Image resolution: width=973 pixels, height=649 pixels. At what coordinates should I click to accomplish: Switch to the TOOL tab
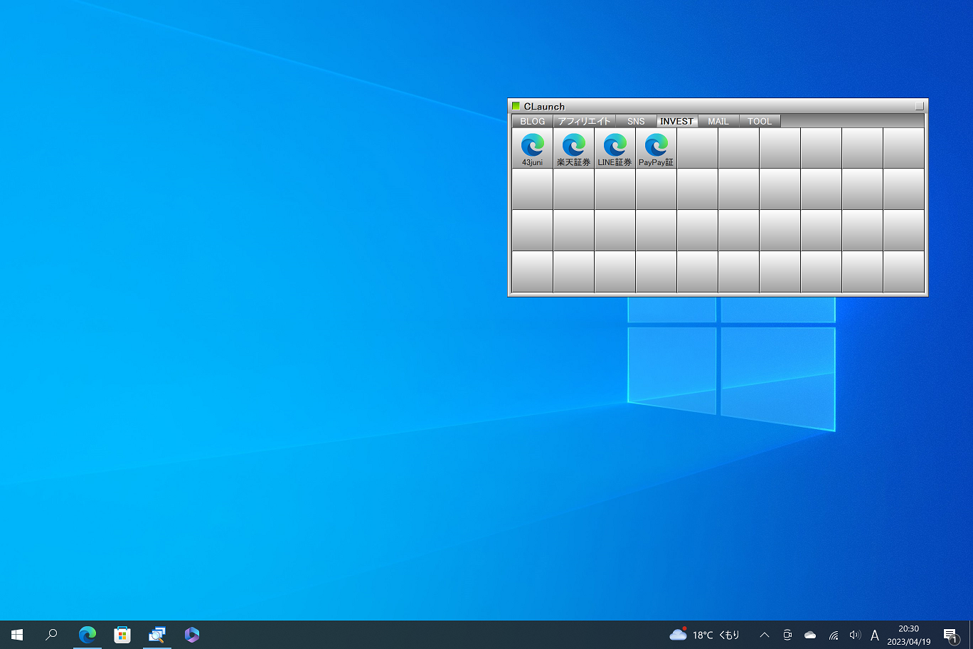coord(760,122)
